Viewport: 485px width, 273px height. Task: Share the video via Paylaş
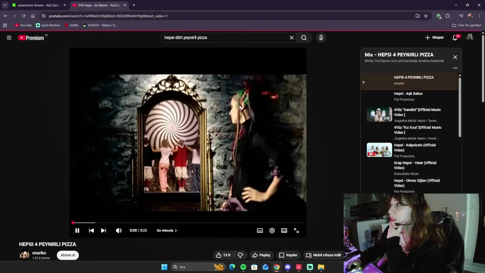(x=261, y=255)
